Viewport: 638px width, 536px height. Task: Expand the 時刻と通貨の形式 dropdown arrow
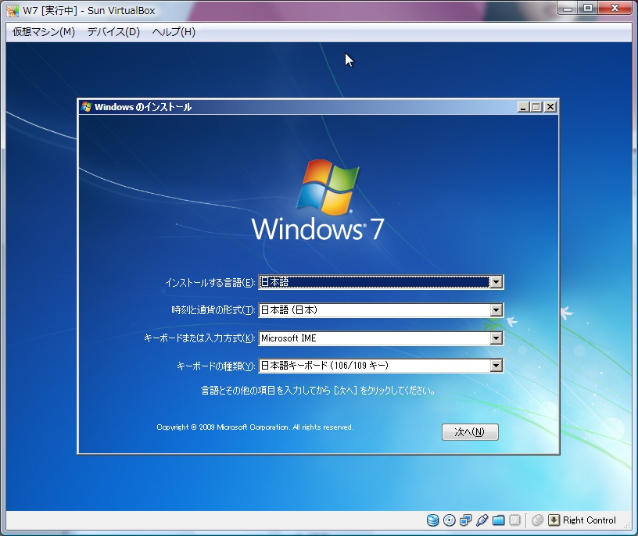point(496,310)
